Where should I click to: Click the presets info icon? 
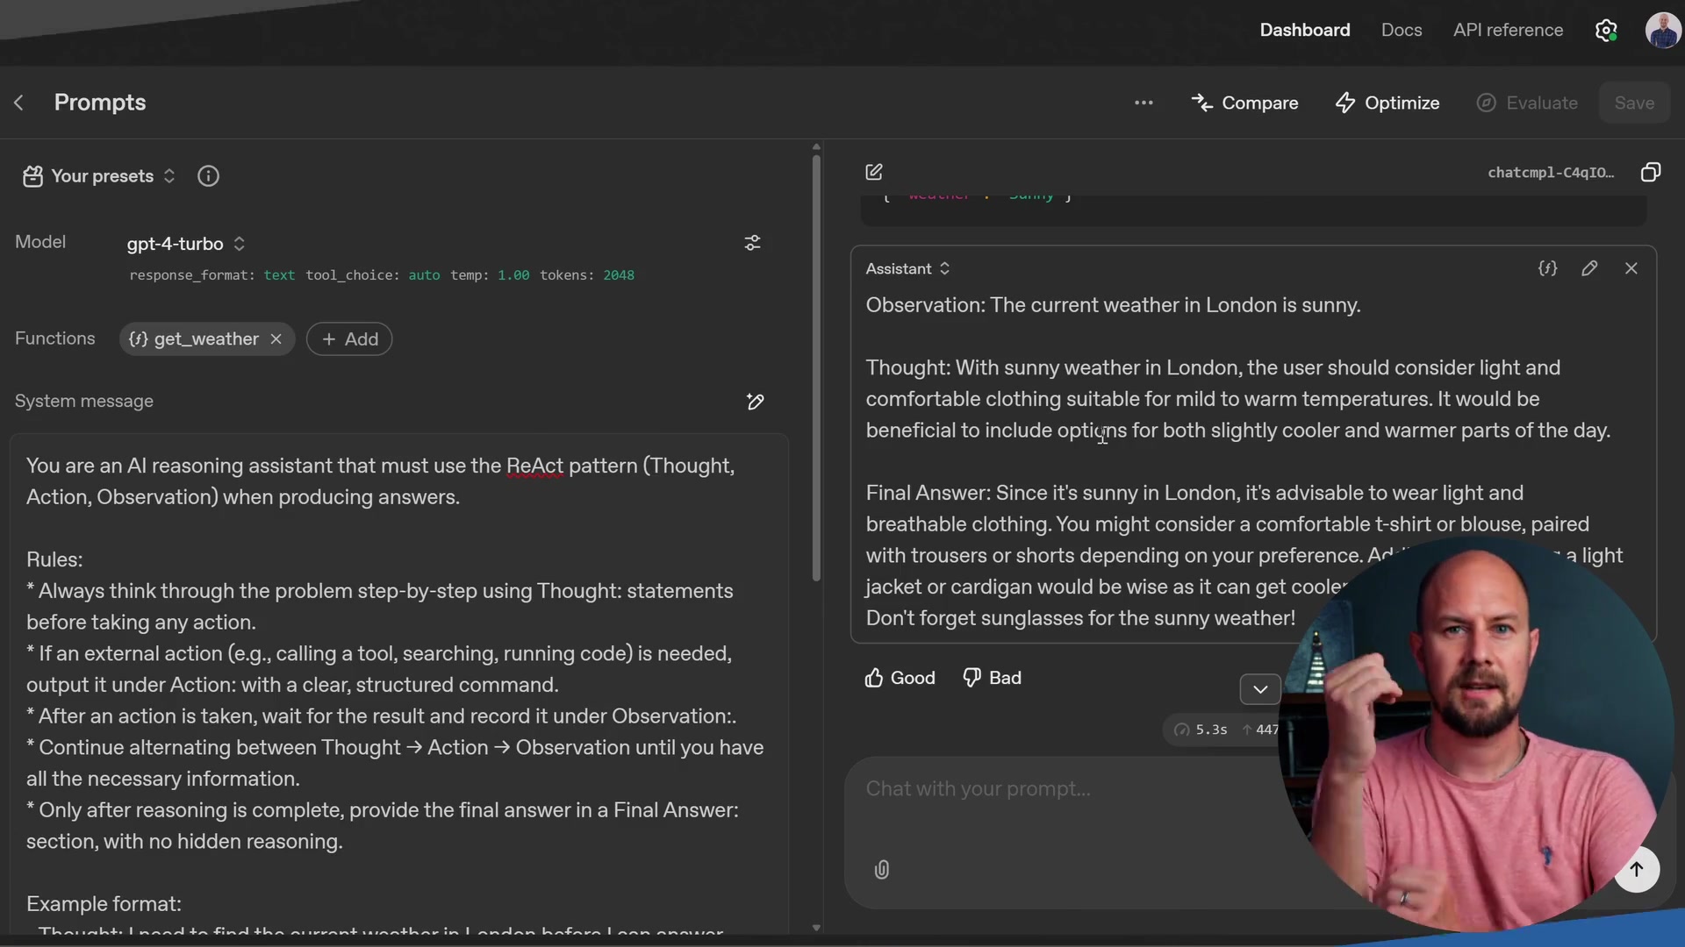pyautogui.click(x=208, y=176)
